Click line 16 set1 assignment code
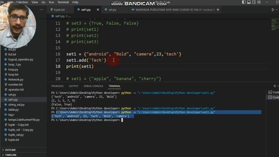The image size is (279, 157). tap(124, 54)
